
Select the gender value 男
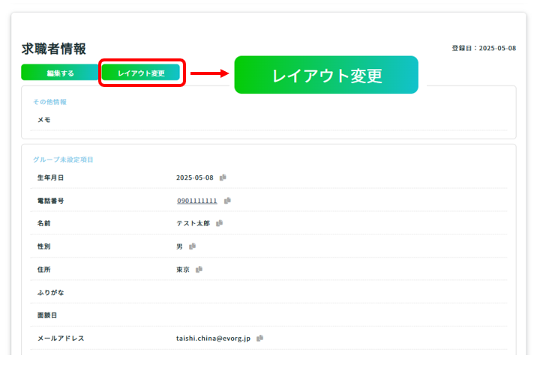tap(179, 246)
